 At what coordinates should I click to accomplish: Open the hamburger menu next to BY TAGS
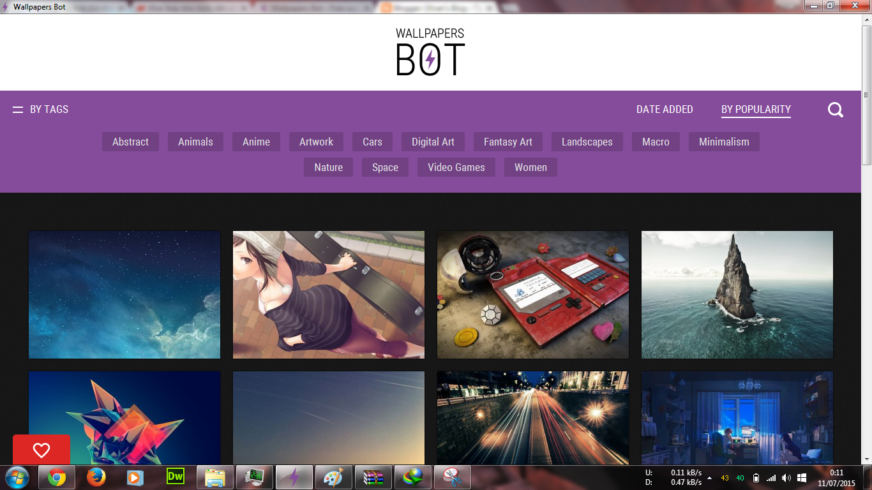(17, 109)
